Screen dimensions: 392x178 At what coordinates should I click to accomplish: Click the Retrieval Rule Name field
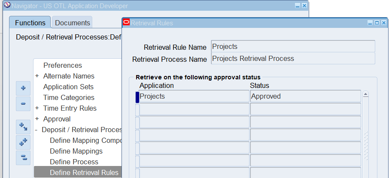pyautogui.click(x=293, y=46)
